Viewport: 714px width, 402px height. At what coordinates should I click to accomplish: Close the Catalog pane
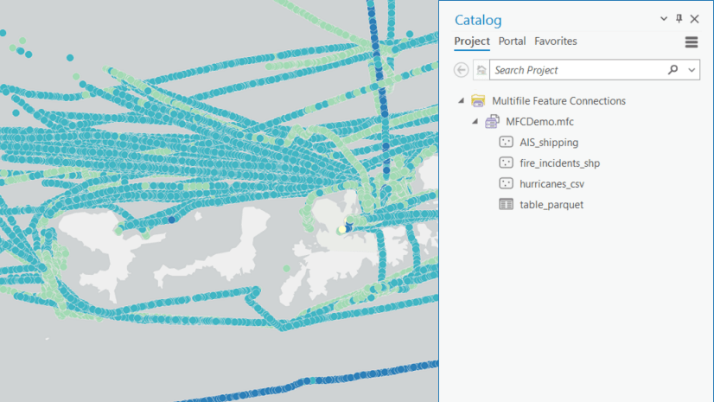pyautogui.click(x=694, y=19)
